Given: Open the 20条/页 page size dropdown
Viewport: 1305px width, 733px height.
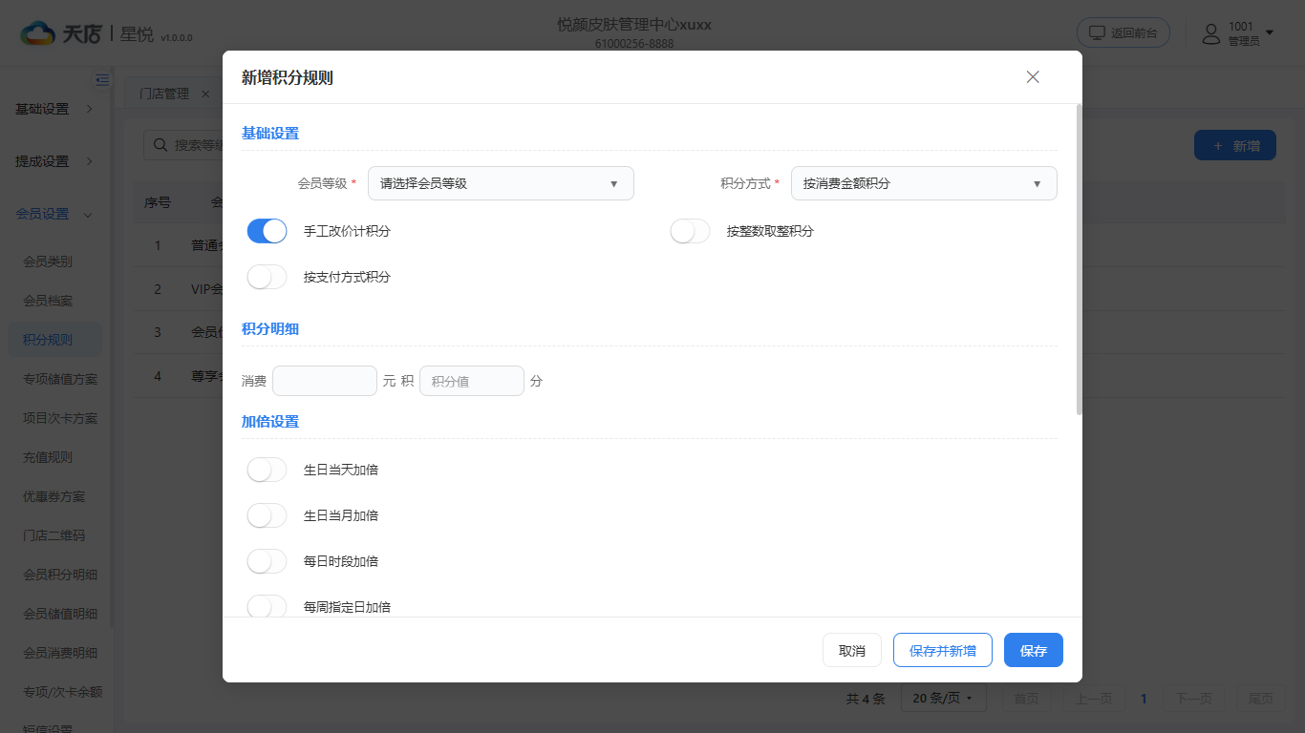Looking at the screenshot, I should (943, 699).
